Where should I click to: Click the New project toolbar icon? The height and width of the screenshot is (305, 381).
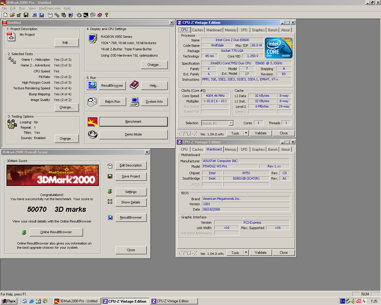coord(5,15)
